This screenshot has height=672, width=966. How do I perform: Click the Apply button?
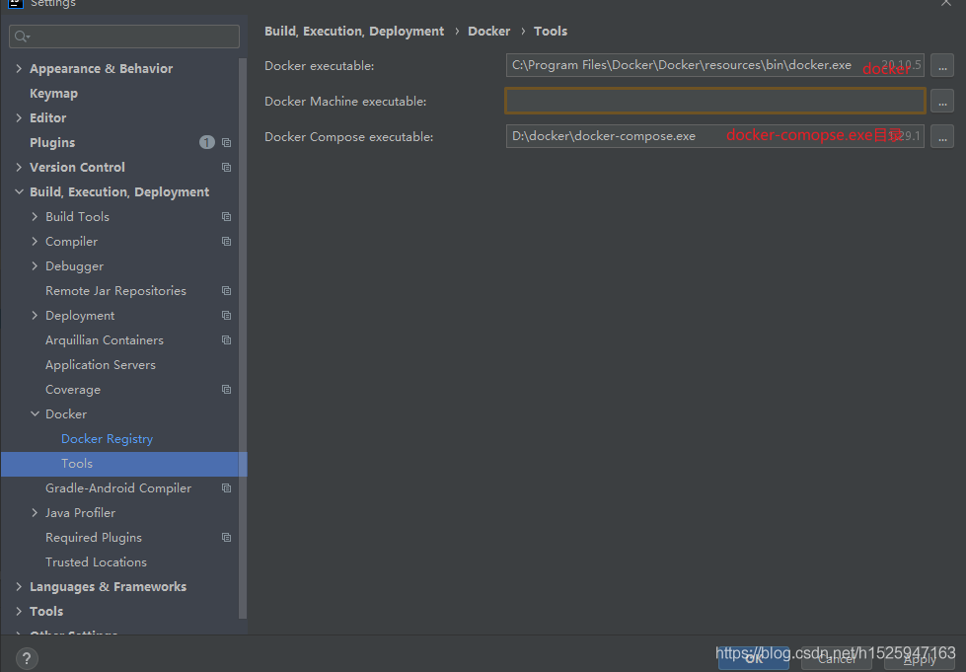919,657
